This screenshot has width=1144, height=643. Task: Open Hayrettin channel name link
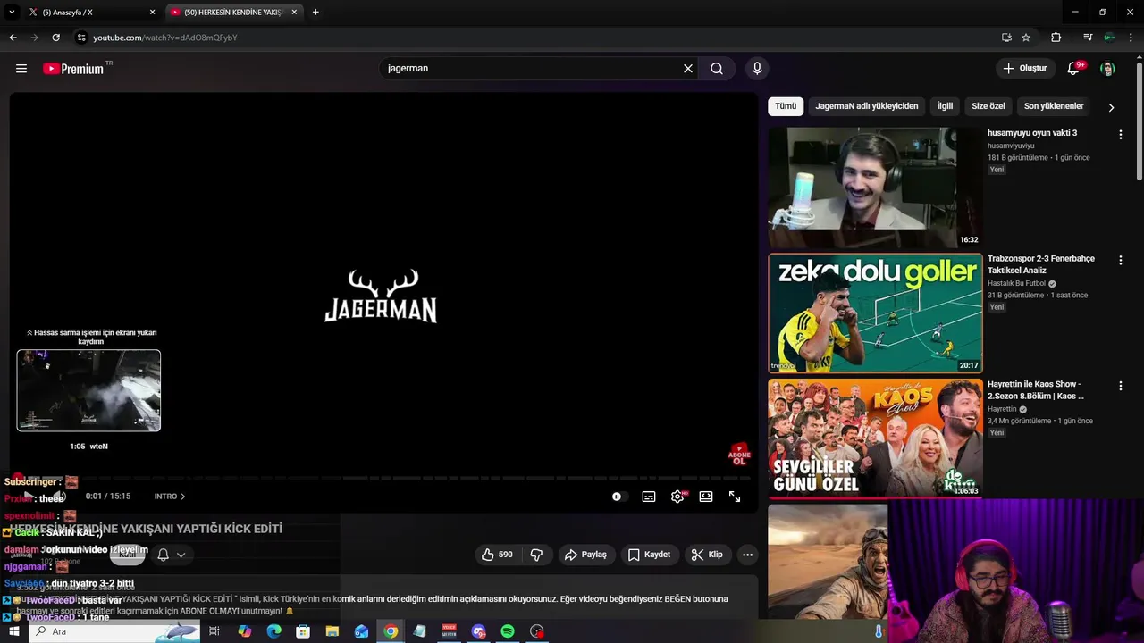pos(1003,409)
